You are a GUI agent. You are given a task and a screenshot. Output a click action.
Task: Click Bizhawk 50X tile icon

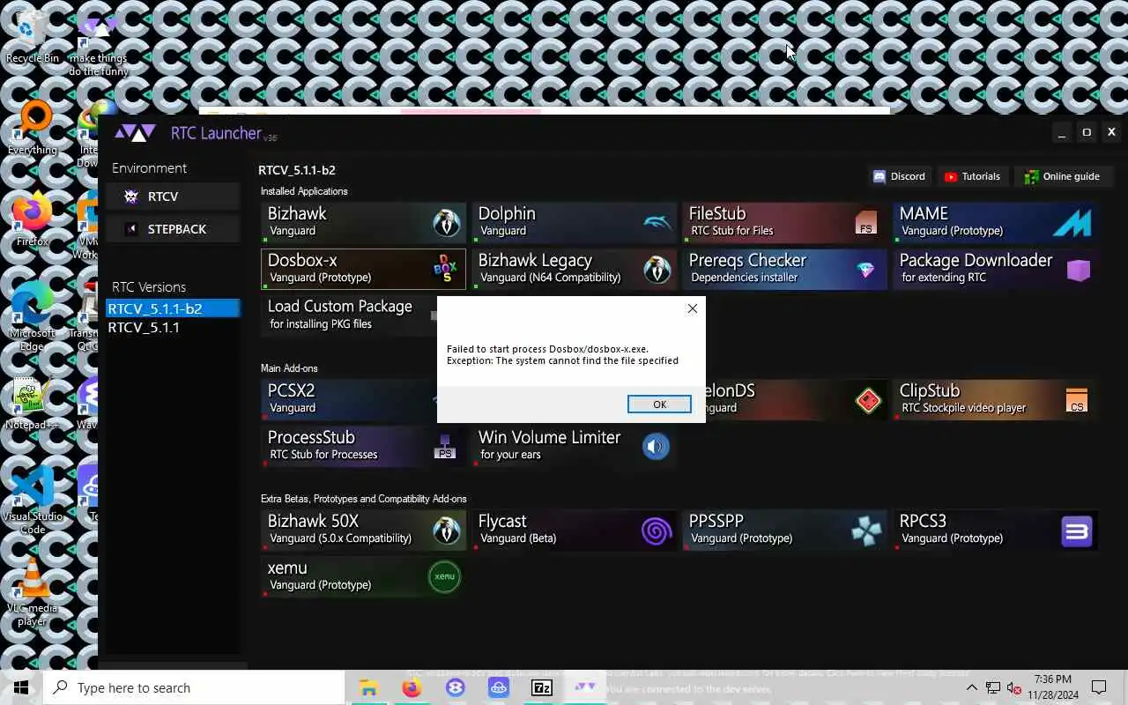point(447,531)
